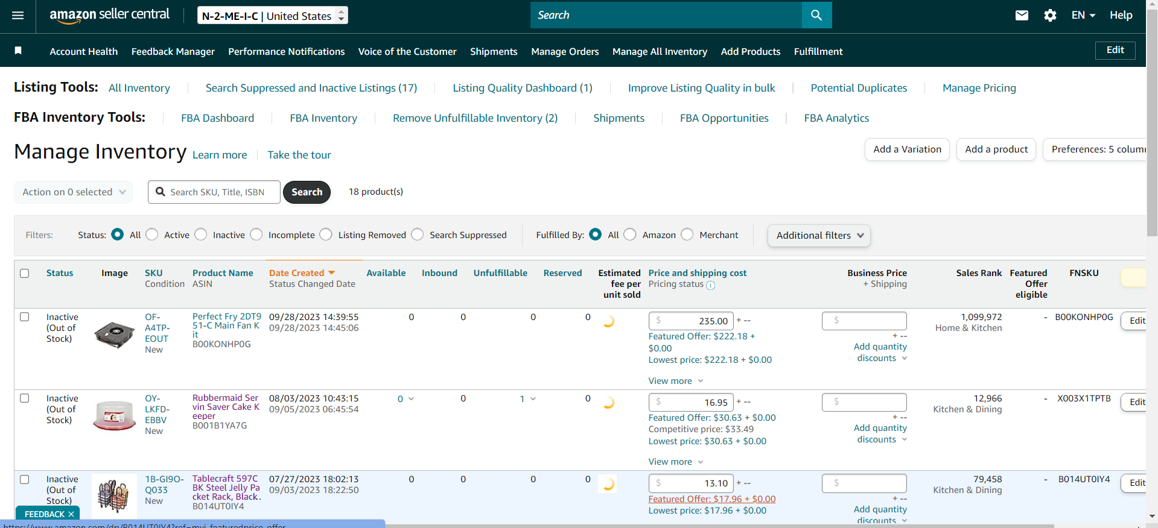The width and height of the screenshot is (1158, 528).
Task: Open the messages envelope icon
Action: [x=1022, y=16]
